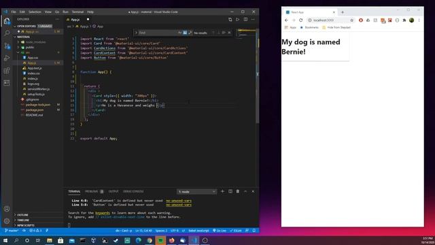Open the Accounts menu in the activity bar
The width and height of the screenshot is (435, 245).
(x=7, y=209)
